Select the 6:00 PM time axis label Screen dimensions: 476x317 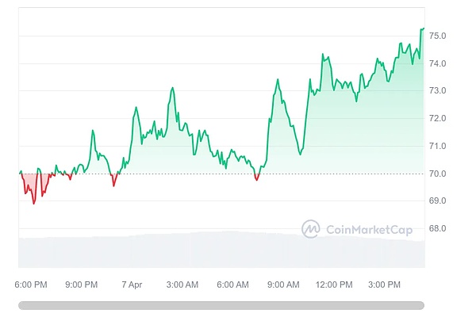pyautogui.click(x=32, y=285)
